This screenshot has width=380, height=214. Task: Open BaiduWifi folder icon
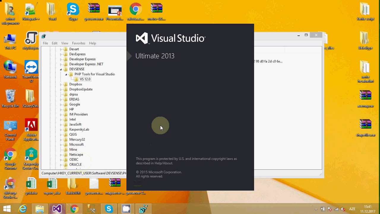(73, 187)
